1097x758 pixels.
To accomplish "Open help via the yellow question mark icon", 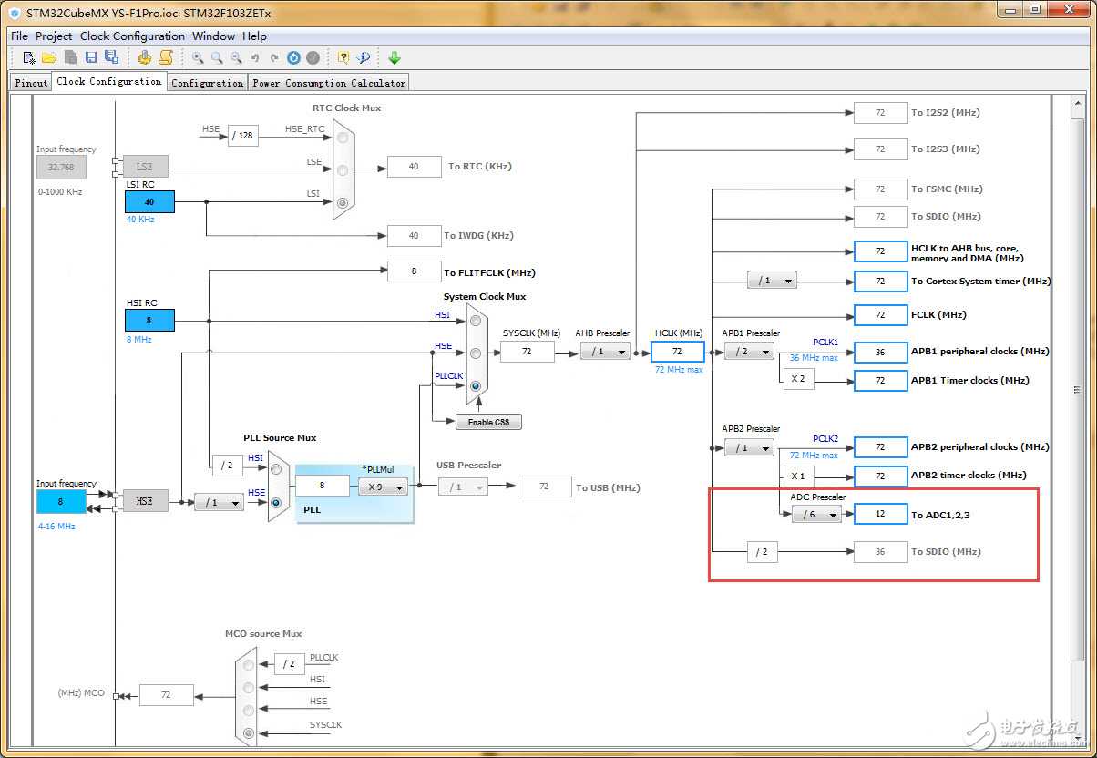I will pyautogui.click(x=343, y=57).
